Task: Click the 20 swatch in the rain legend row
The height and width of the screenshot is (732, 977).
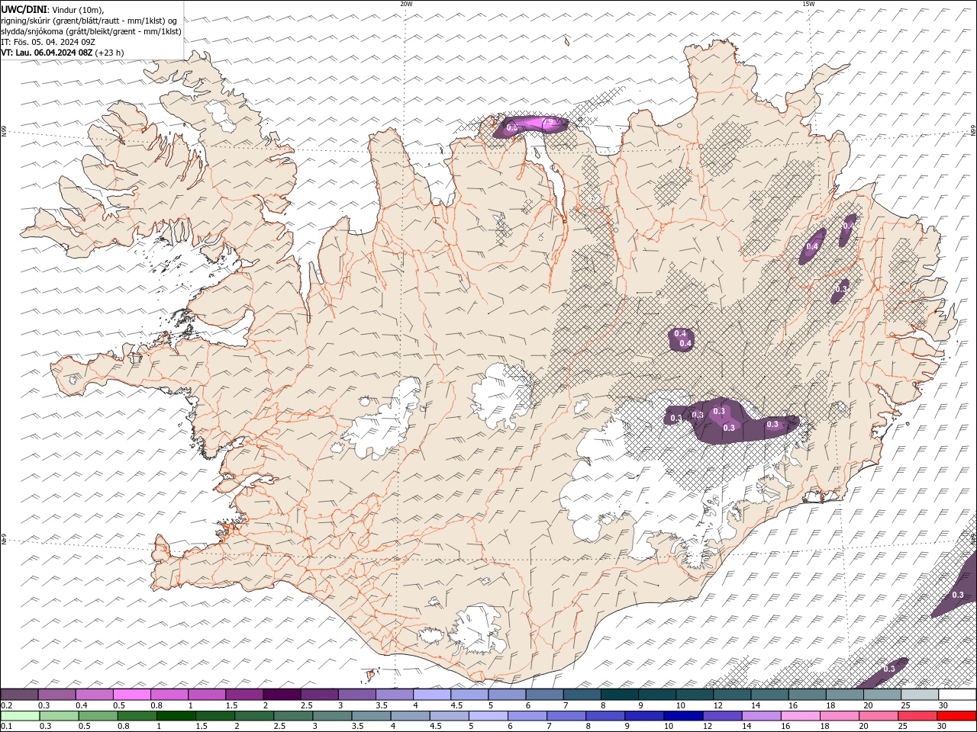Action: (x=877, y=716)
